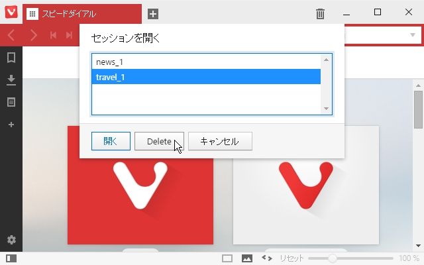Open page actions code icon

pos(267,258)
